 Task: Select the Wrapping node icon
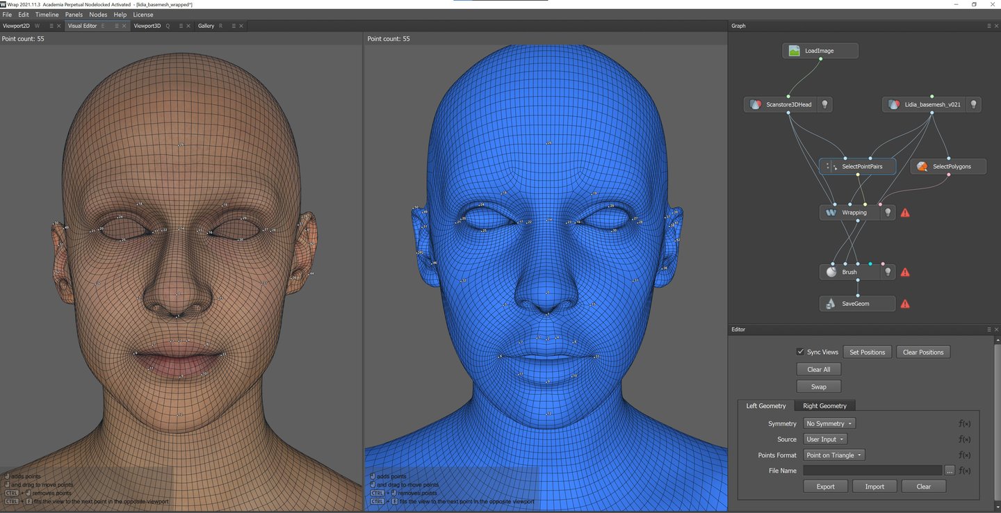pos(831,213)
